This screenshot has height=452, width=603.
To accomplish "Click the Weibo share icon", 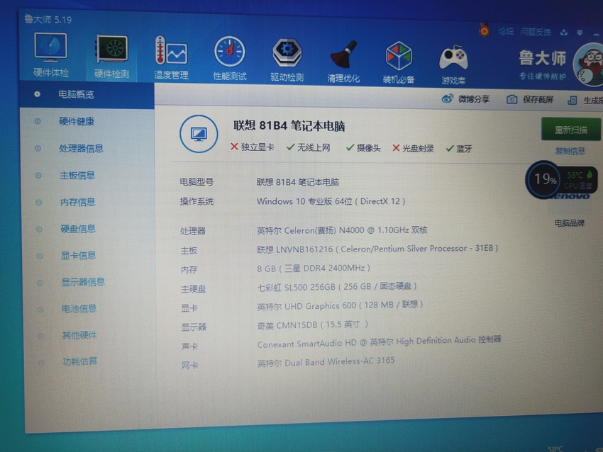I will (447, 98).
